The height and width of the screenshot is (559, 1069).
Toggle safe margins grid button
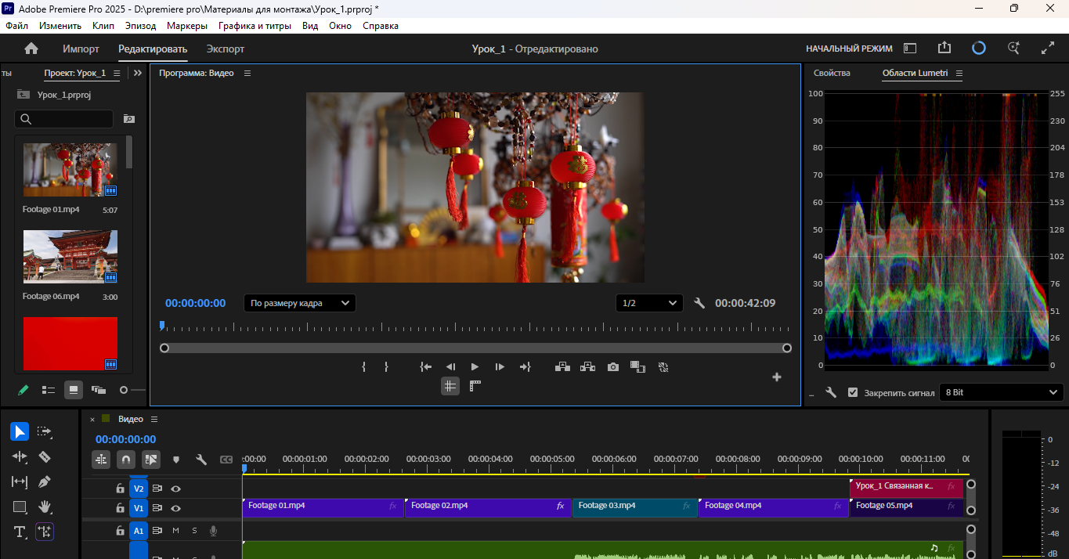[x=450, y=385]
